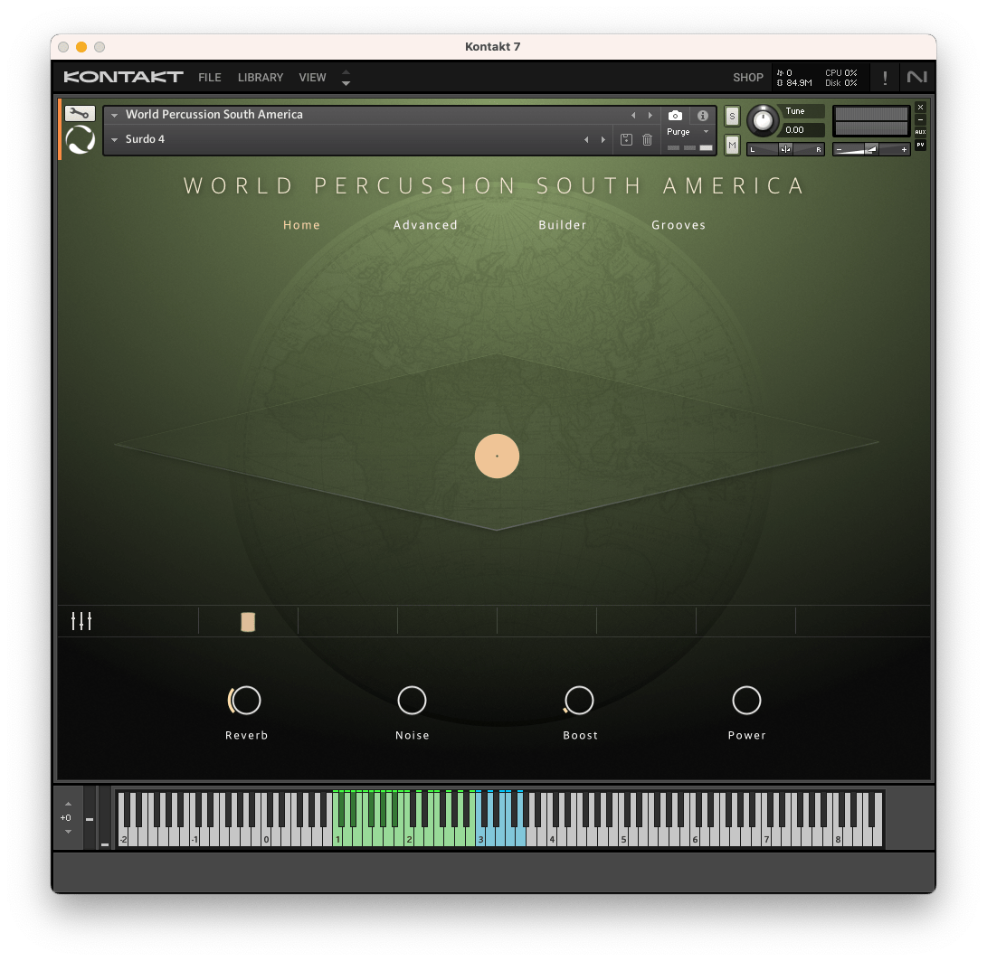Click the Reverb knob
This screenshot has width=987, height=961.
click(x=245, y=700)
